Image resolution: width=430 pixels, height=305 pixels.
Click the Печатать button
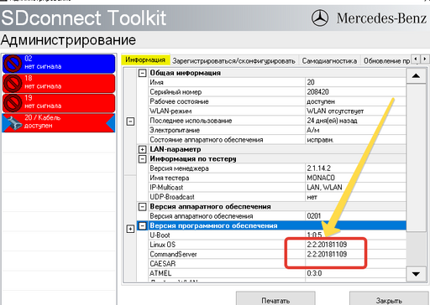coord(275,299)
